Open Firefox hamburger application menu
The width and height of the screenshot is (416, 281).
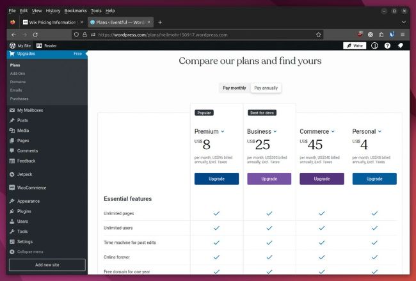402,35
